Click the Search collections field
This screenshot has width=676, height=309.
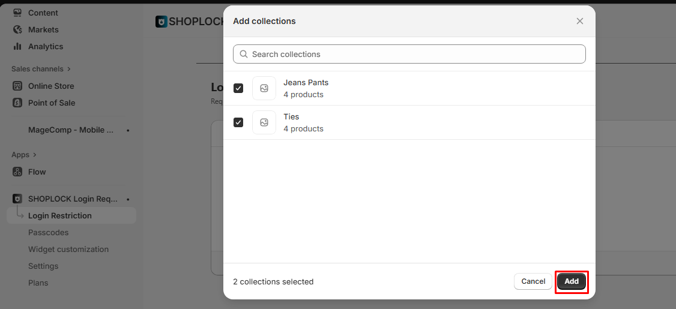coord(414,54)
